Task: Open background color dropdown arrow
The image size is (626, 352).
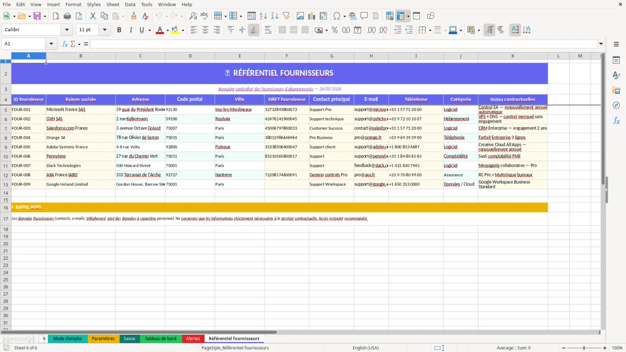Action: pos(183,30)
